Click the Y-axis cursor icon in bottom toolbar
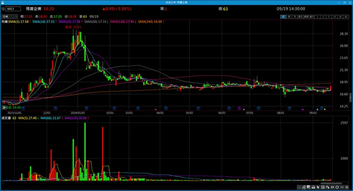 pyautogui.click(x=328, y=187)
